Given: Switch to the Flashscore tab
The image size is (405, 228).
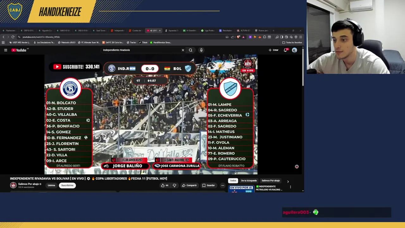Looking at the screenshot, I should (x=9, y=31).
